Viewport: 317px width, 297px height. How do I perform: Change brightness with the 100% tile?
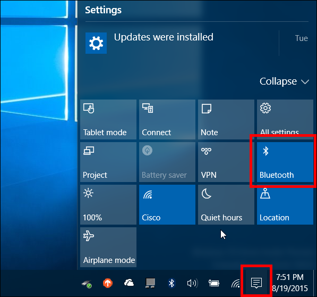point(108,204)
